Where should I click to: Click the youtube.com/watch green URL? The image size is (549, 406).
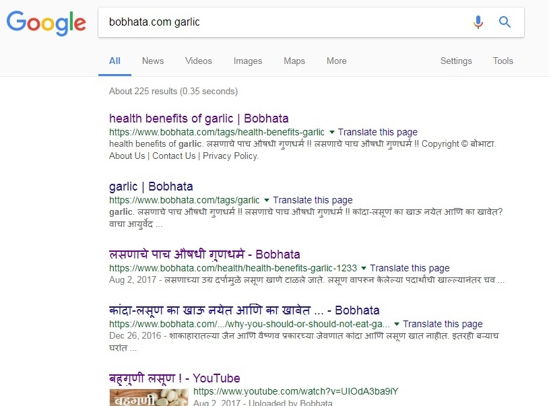[x=296, y=391]
